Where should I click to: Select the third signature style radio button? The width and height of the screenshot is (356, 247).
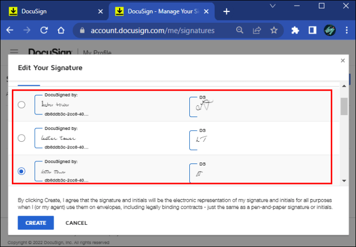pyautogui.click(x=22, y=171)
